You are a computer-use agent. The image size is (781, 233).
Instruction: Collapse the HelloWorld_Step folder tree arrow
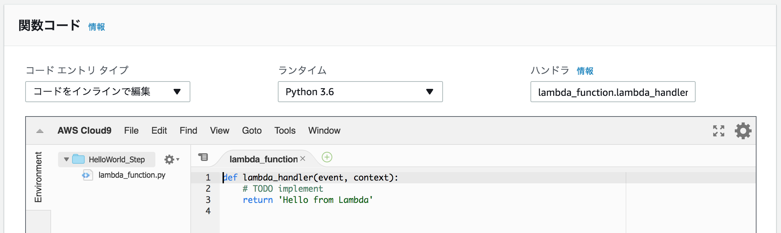[66, 160]
